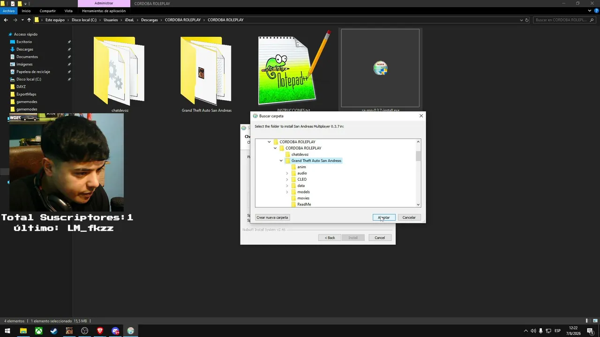Open Steam from the taskbar

54,331
